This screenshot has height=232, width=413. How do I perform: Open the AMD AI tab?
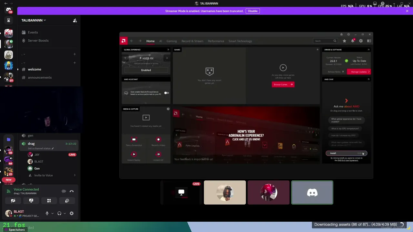click(x=160, y=41)
